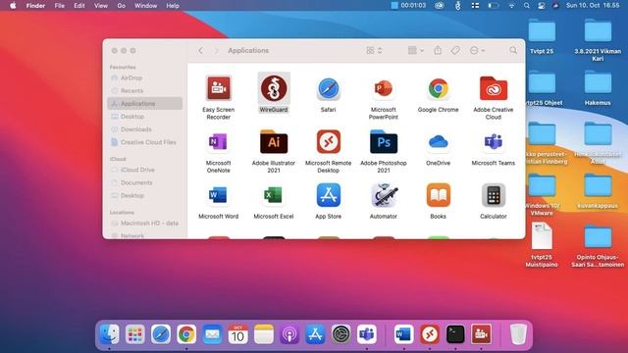Open the Calculator application
Image resolution: width=628 pixels, height=353 pixels.
tap(494, 195)
